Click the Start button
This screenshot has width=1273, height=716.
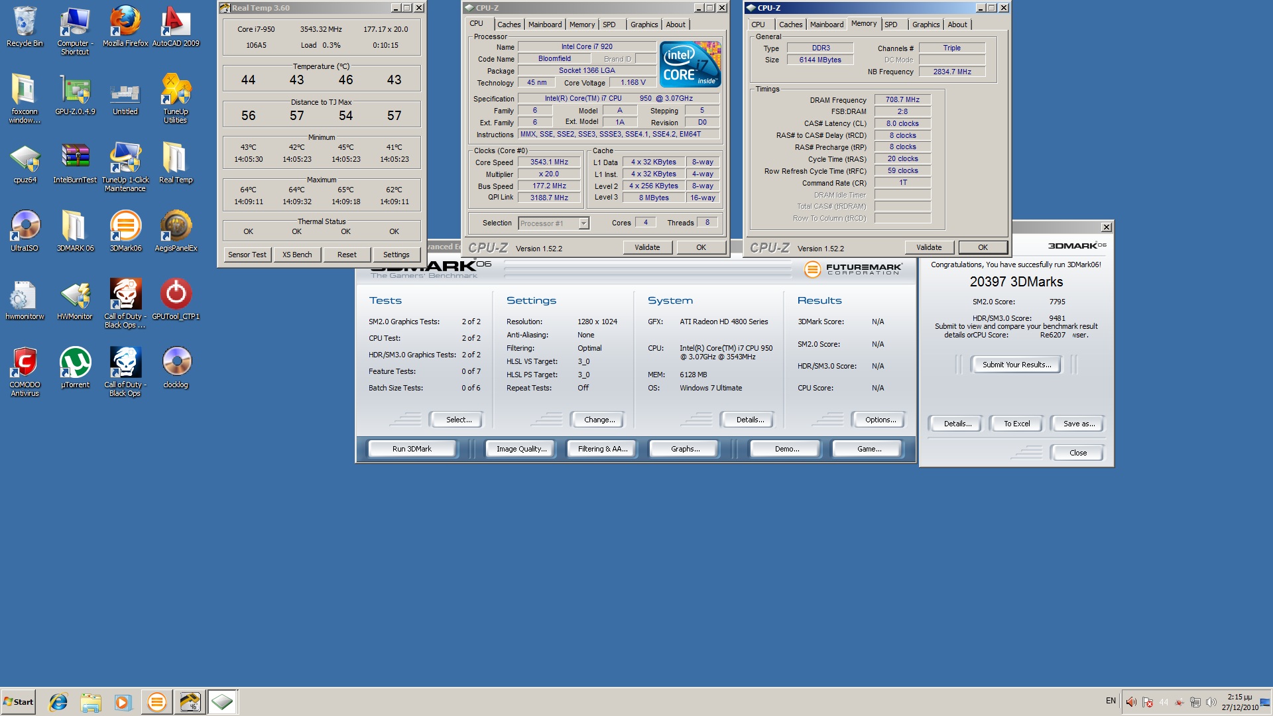click(18, 702)
